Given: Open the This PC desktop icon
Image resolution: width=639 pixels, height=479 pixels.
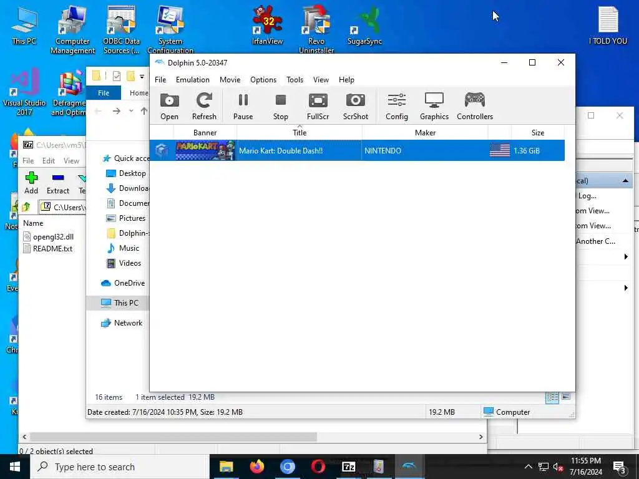Looking at the screenshot, I should (24, 26).
